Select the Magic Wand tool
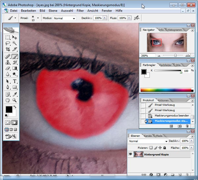 [x=15, y=43]
